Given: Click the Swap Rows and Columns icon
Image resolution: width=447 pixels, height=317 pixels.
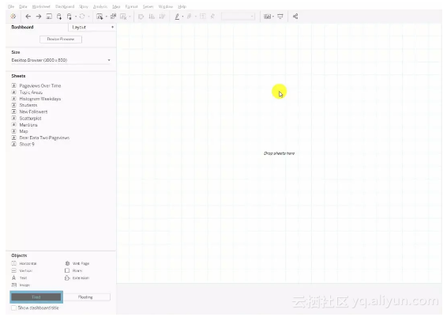Looking at the screenshot, I should point(141,17).
